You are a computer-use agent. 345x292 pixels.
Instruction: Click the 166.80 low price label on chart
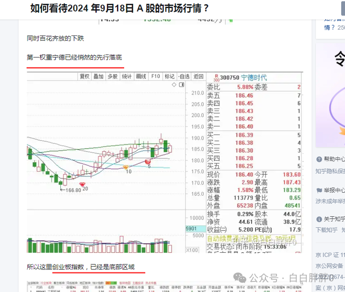tap(73, 190)
